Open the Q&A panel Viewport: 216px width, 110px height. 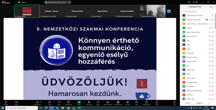pyautogui.click(x=137, y=103)
